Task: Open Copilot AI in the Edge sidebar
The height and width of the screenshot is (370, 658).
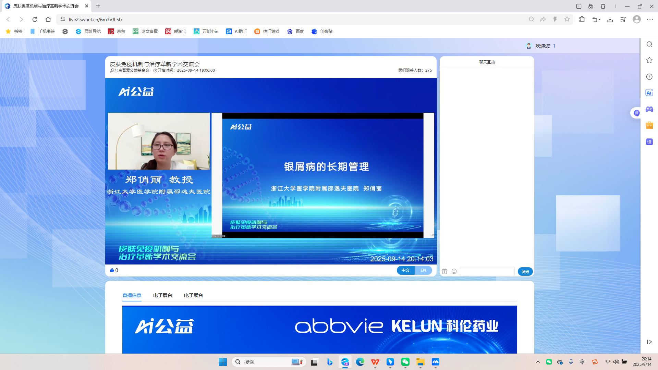Action: click(649, 92)
